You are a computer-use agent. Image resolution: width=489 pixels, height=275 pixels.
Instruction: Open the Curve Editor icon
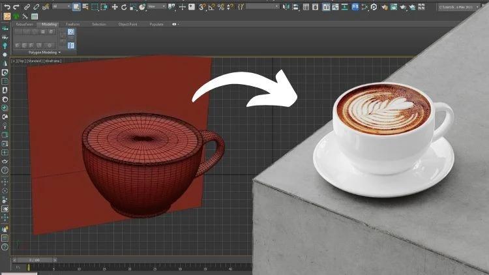click(x=335, y=7)
